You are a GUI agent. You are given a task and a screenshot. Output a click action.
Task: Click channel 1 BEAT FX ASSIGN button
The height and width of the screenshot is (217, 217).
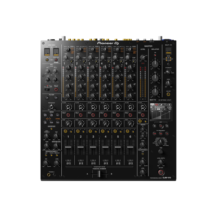tap(68, 115)
